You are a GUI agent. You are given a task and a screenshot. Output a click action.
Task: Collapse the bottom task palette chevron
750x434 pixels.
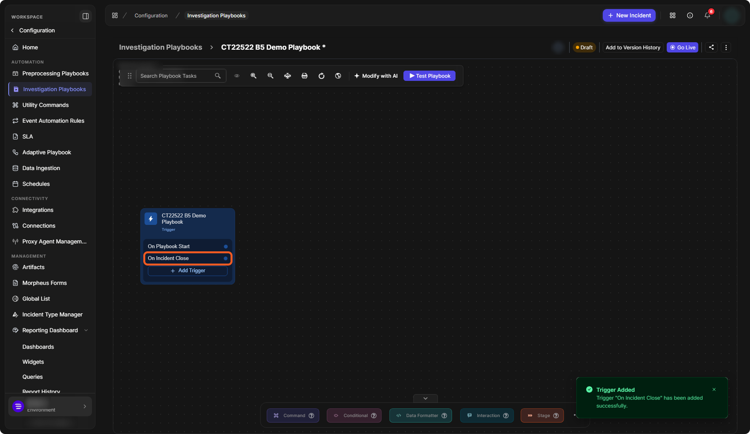tap(426, 398)
